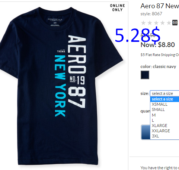Click the second rating star
Image resolution: width=179 pixels, height=170 pixels.
150,23
